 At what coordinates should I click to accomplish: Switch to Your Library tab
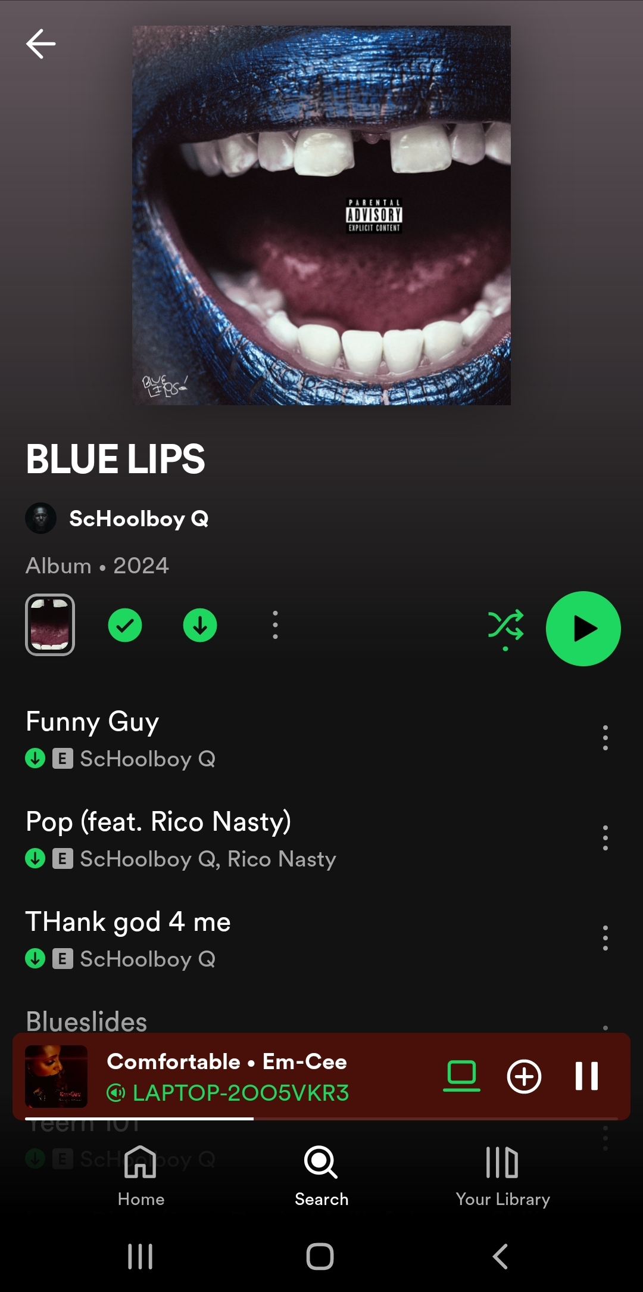coord(502,1175)
